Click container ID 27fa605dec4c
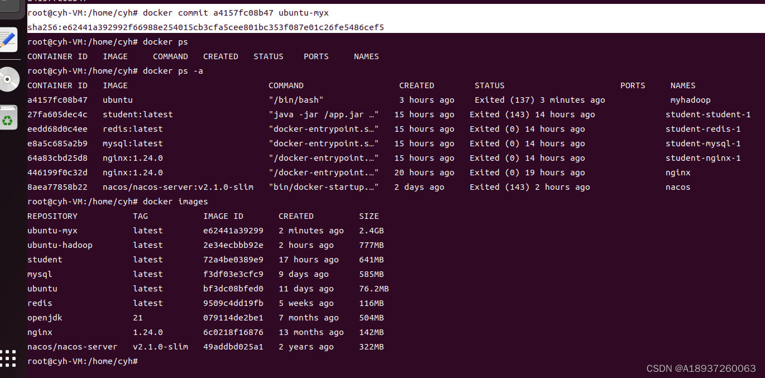Screen dimensions: 765x378 coord(58,114)
